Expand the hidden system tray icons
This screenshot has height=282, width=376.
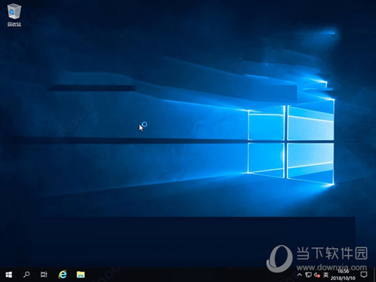coord(299,274)
